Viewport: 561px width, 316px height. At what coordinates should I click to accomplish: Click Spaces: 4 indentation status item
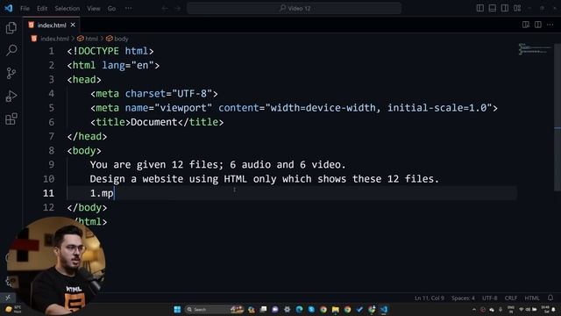click(463, 298)
